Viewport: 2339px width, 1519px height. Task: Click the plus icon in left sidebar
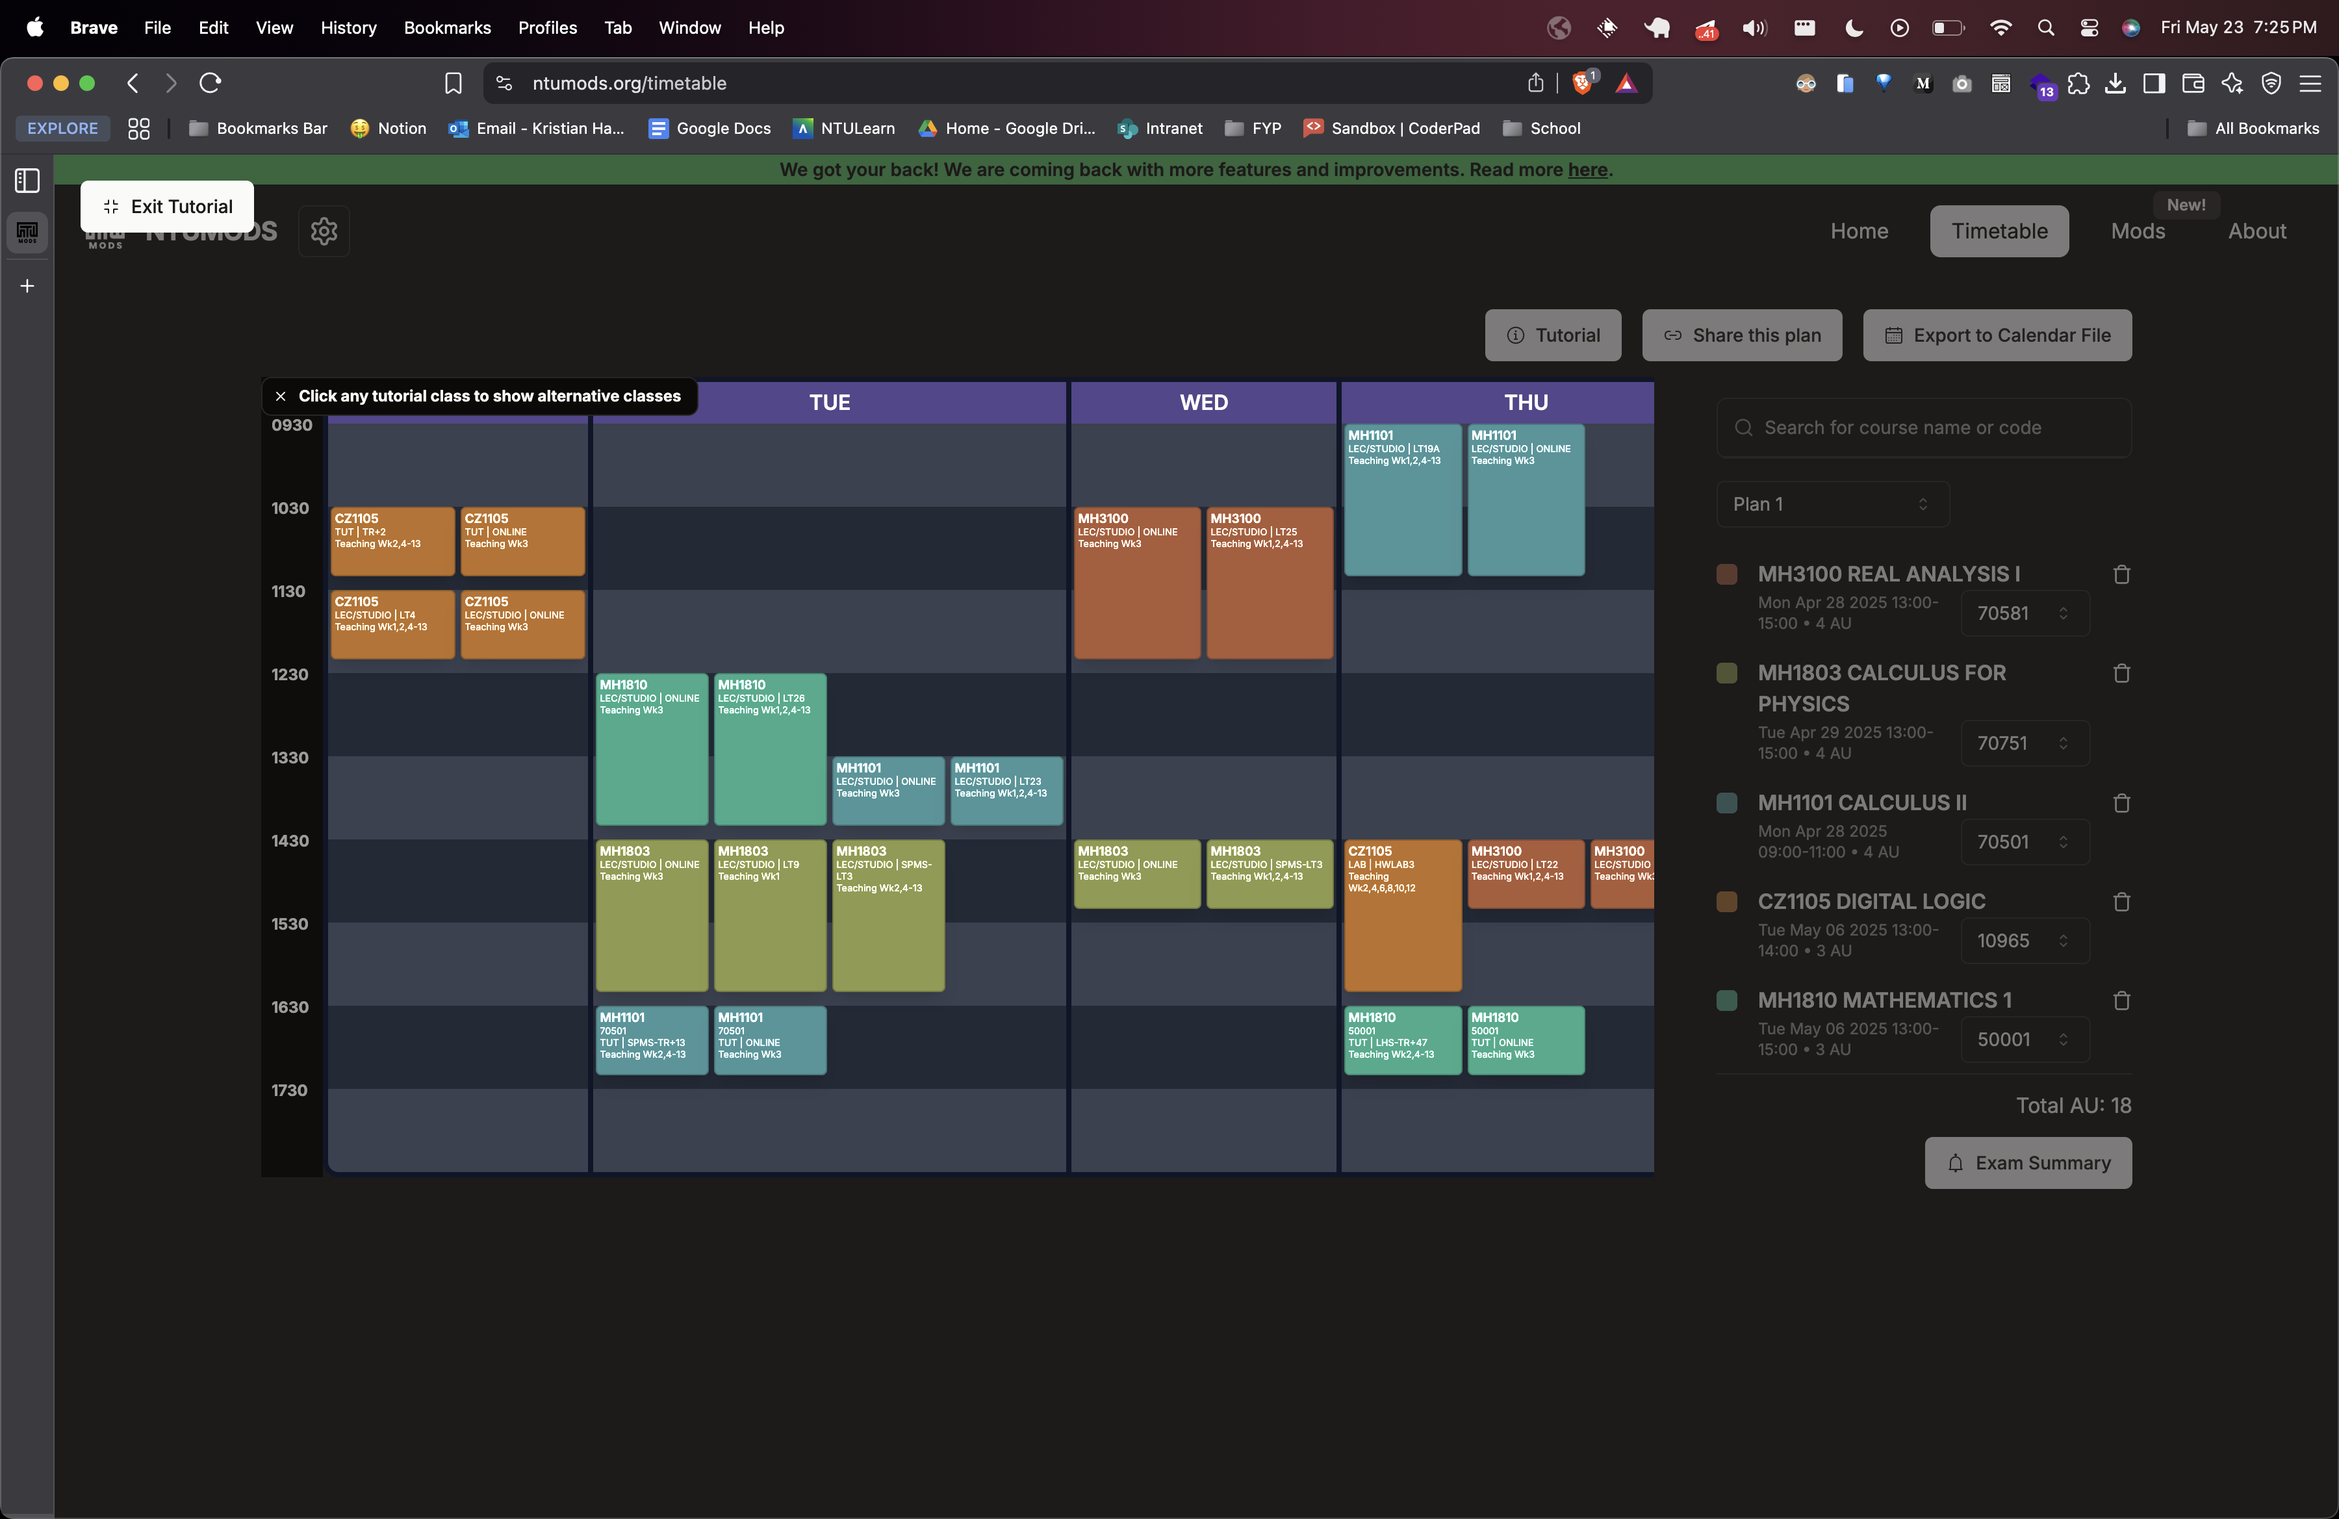[27, 286]
